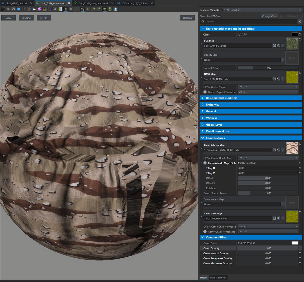Click the viewport Options button
The width and height of the screenshot is (304, 282).
(187, 18)
